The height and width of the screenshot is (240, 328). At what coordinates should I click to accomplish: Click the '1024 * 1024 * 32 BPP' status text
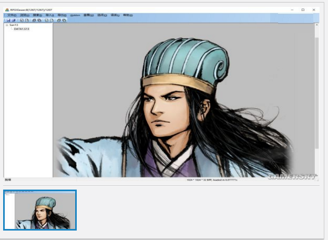coord(199,180)
